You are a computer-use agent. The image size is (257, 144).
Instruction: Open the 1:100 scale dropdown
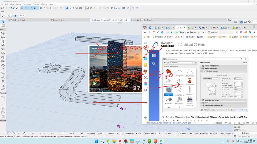(72, 134)
